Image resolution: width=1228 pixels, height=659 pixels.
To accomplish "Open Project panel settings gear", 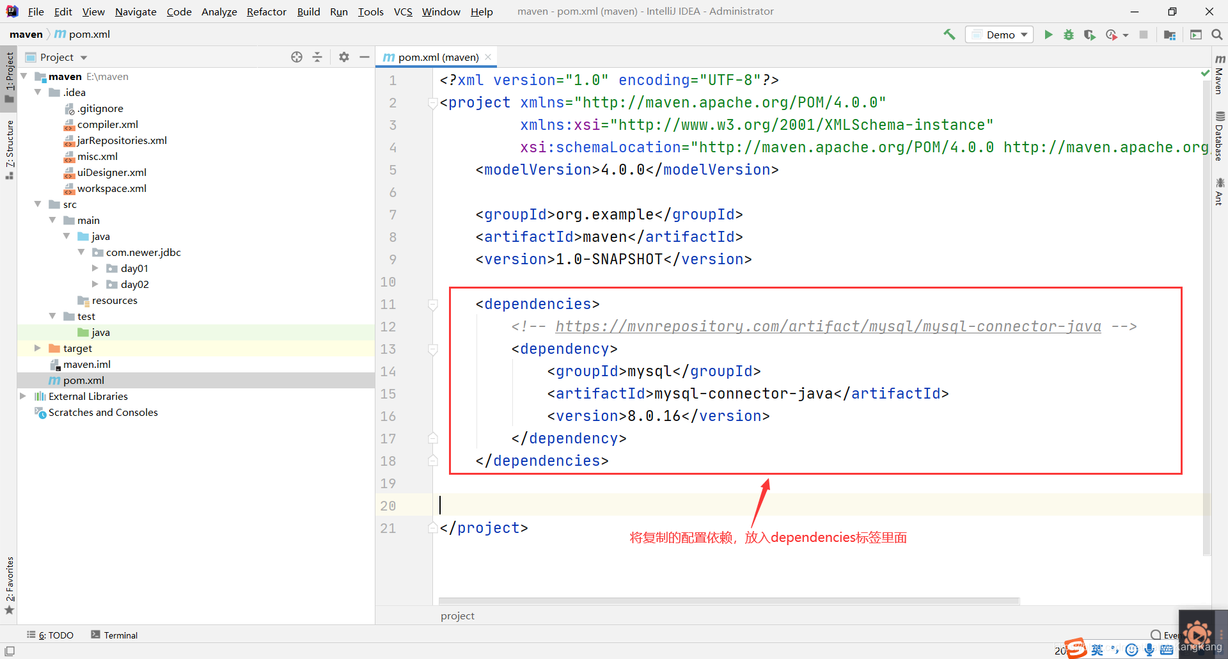I will click(344, 56).
